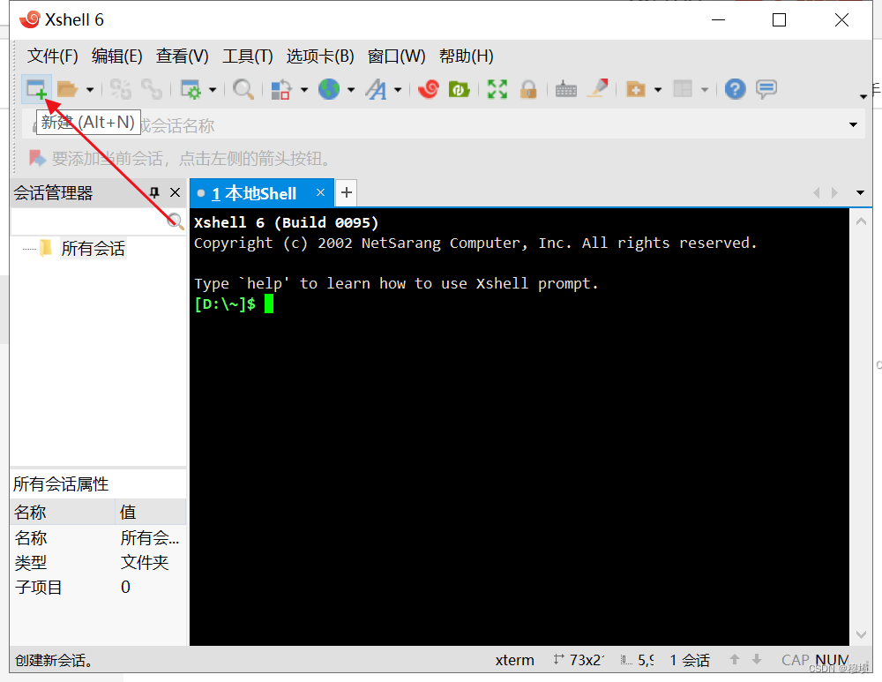This screenshot has height=682, width=882.
Task: Expand the globe Encoding dropdown arrow
Action: [x=351, y=89]
